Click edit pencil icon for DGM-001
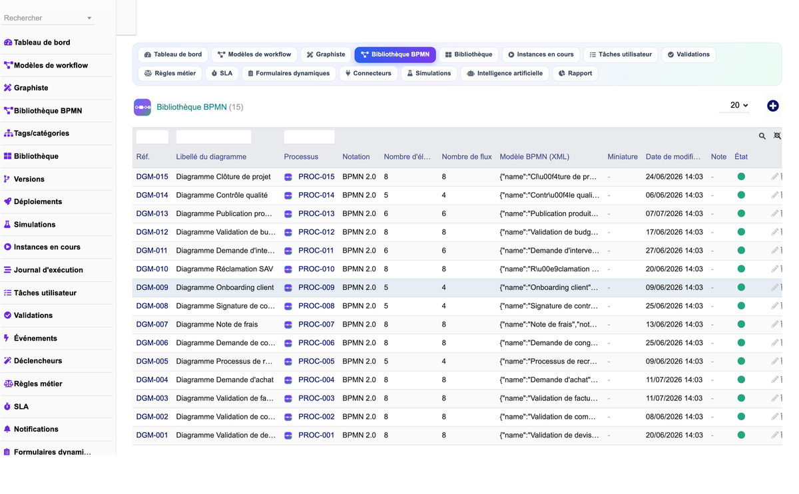The height and width of the screenshot is (494, 799). point(775,435)
